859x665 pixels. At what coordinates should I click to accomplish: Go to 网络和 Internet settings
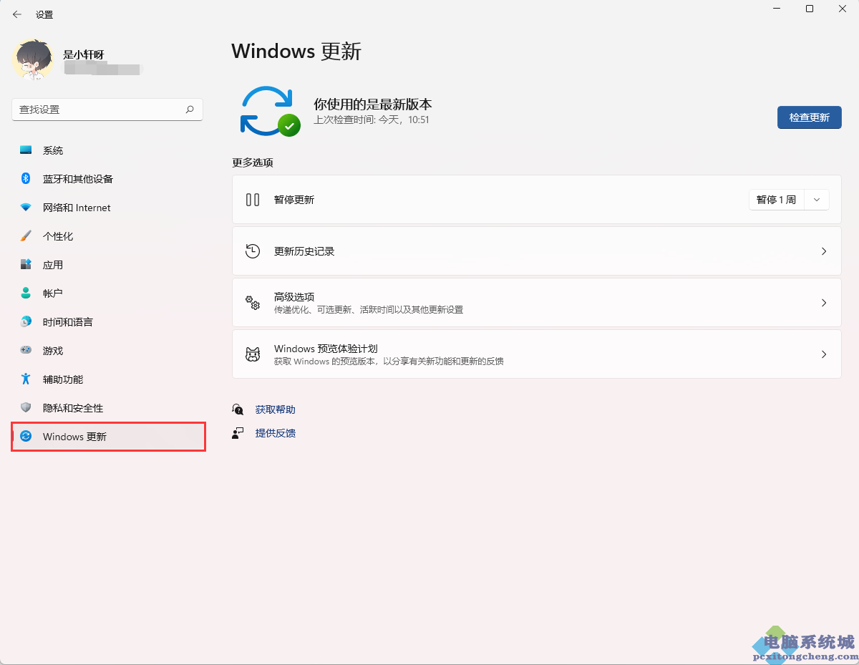pos(107,208)
